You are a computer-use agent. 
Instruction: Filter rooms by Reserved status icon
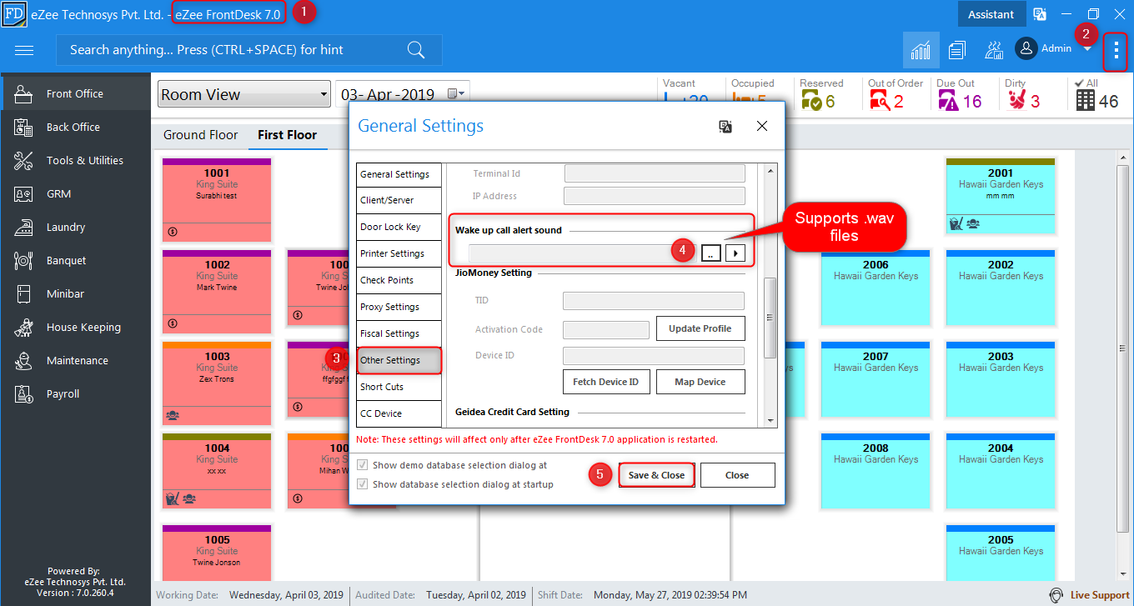pyautogui.click(x=811, y=101)
